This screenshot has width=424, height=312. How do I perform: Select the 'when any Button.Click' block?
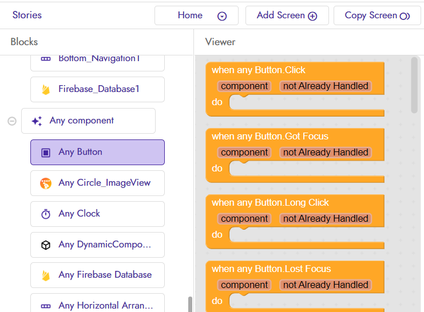coord(258,70)
